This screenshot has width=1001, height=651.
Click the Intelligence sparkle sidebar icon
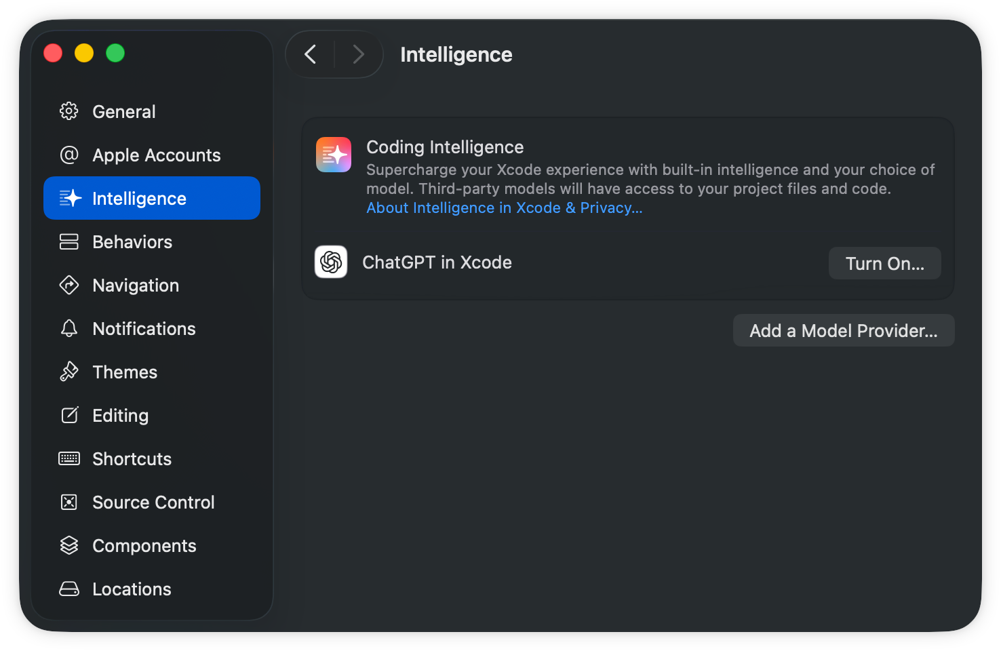click(70, 198)
